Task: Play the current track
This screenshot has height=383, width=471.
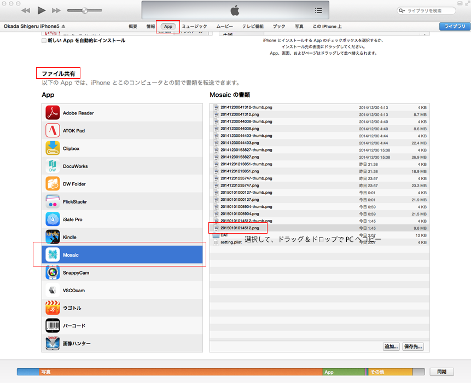Action: 41,10
